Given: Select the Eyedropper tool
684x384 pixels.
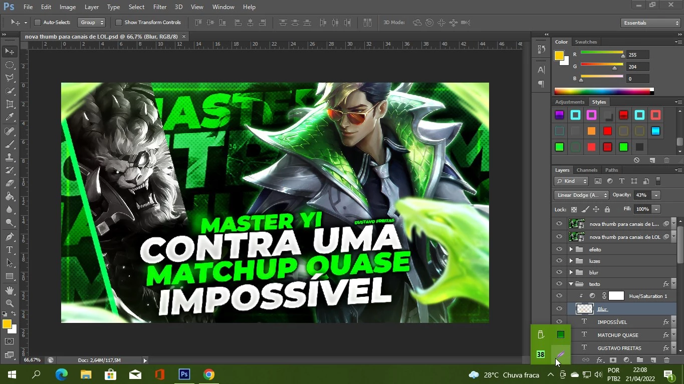Looking at the screenshot, I should (10, 118).
